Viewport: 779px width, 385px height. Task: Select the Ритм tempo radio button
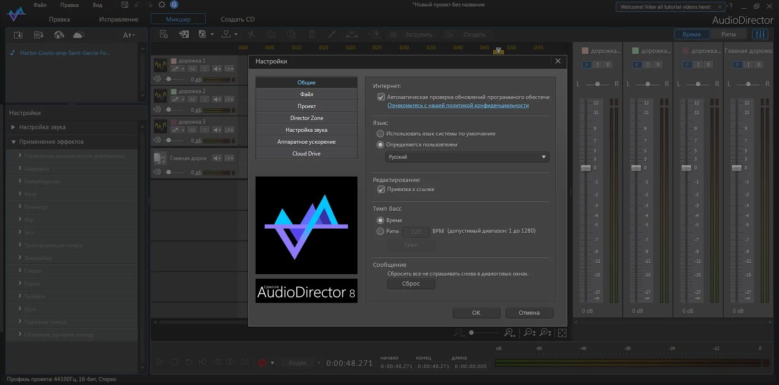click(x=380, y=231)
